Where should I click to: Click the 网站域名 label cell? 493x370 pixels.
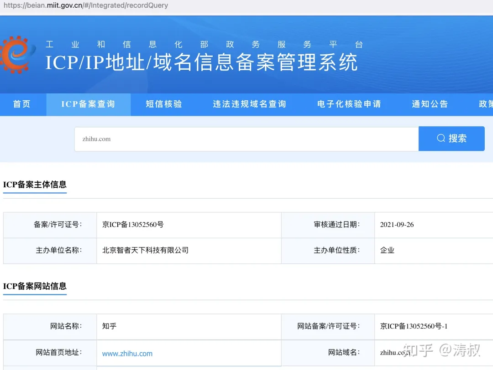(x=328, y=353)
